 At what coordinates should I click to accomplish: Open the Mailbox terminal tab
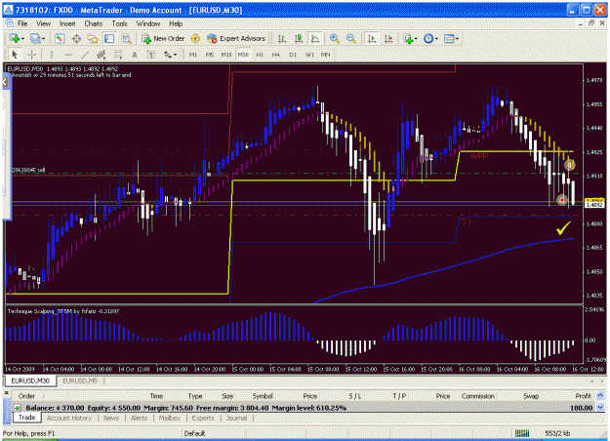click(x=170, y=418)
